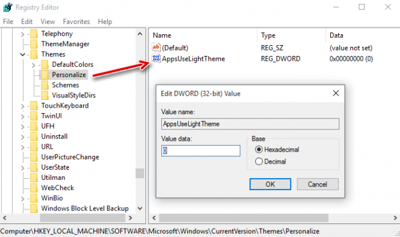The height and width of the screenshot is (237, 400).
Task: Click the values pane horizontal scrollbar
Action: (274, 218)
